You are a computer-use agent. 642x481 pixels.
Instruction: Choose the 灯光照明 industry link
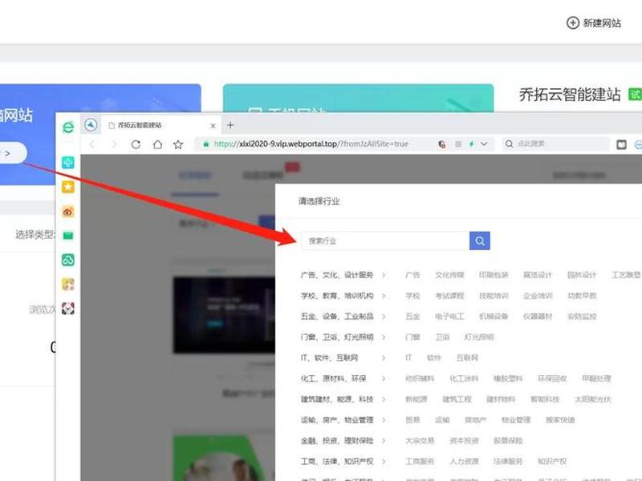[479, 337]
